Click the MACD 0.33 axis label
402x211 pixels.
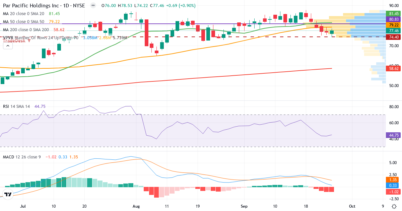click(x=394, y=185)
